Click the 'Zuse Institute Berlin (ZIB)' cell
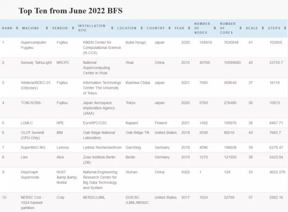The width and height of the screenshot is (288, 212). (99, 160)
